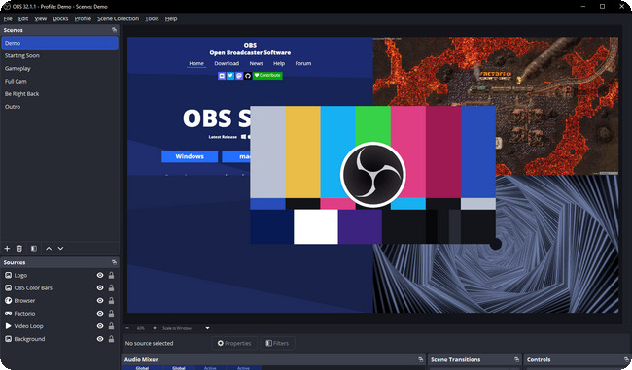Screen dimensions: 632x370
Task: Select the Video Loop source name
Action: click(28, 326)
